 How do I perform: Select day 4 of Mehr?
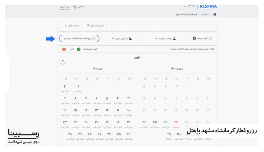[x=118, y=100]
